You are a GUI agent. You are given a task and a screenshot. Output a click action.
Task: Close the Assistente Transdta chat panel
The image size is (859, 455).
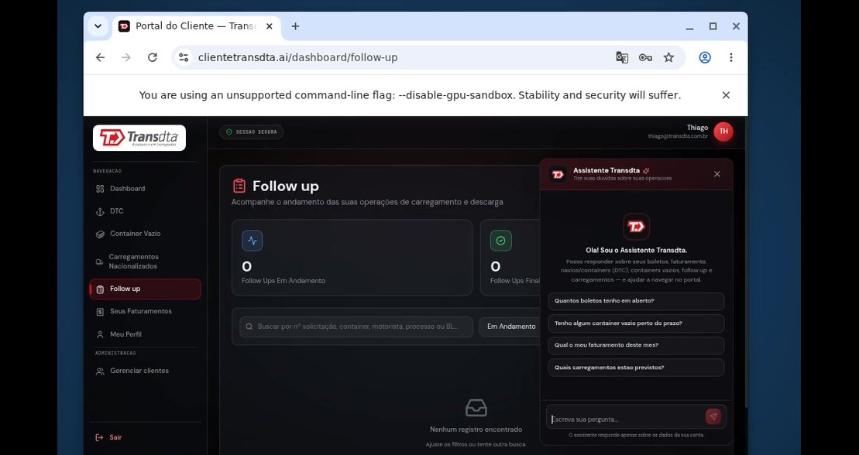click(x=717, y=174)
